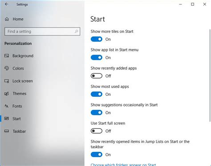Maximize the Settings window
Image resolution: width=211 pixels, height=166 pixels.
(192, 4)
